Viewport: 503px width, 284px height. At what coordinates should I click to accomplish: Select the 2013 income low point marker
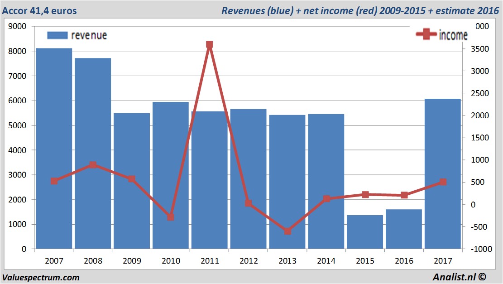pyautogui.click(x=287, y=231)
